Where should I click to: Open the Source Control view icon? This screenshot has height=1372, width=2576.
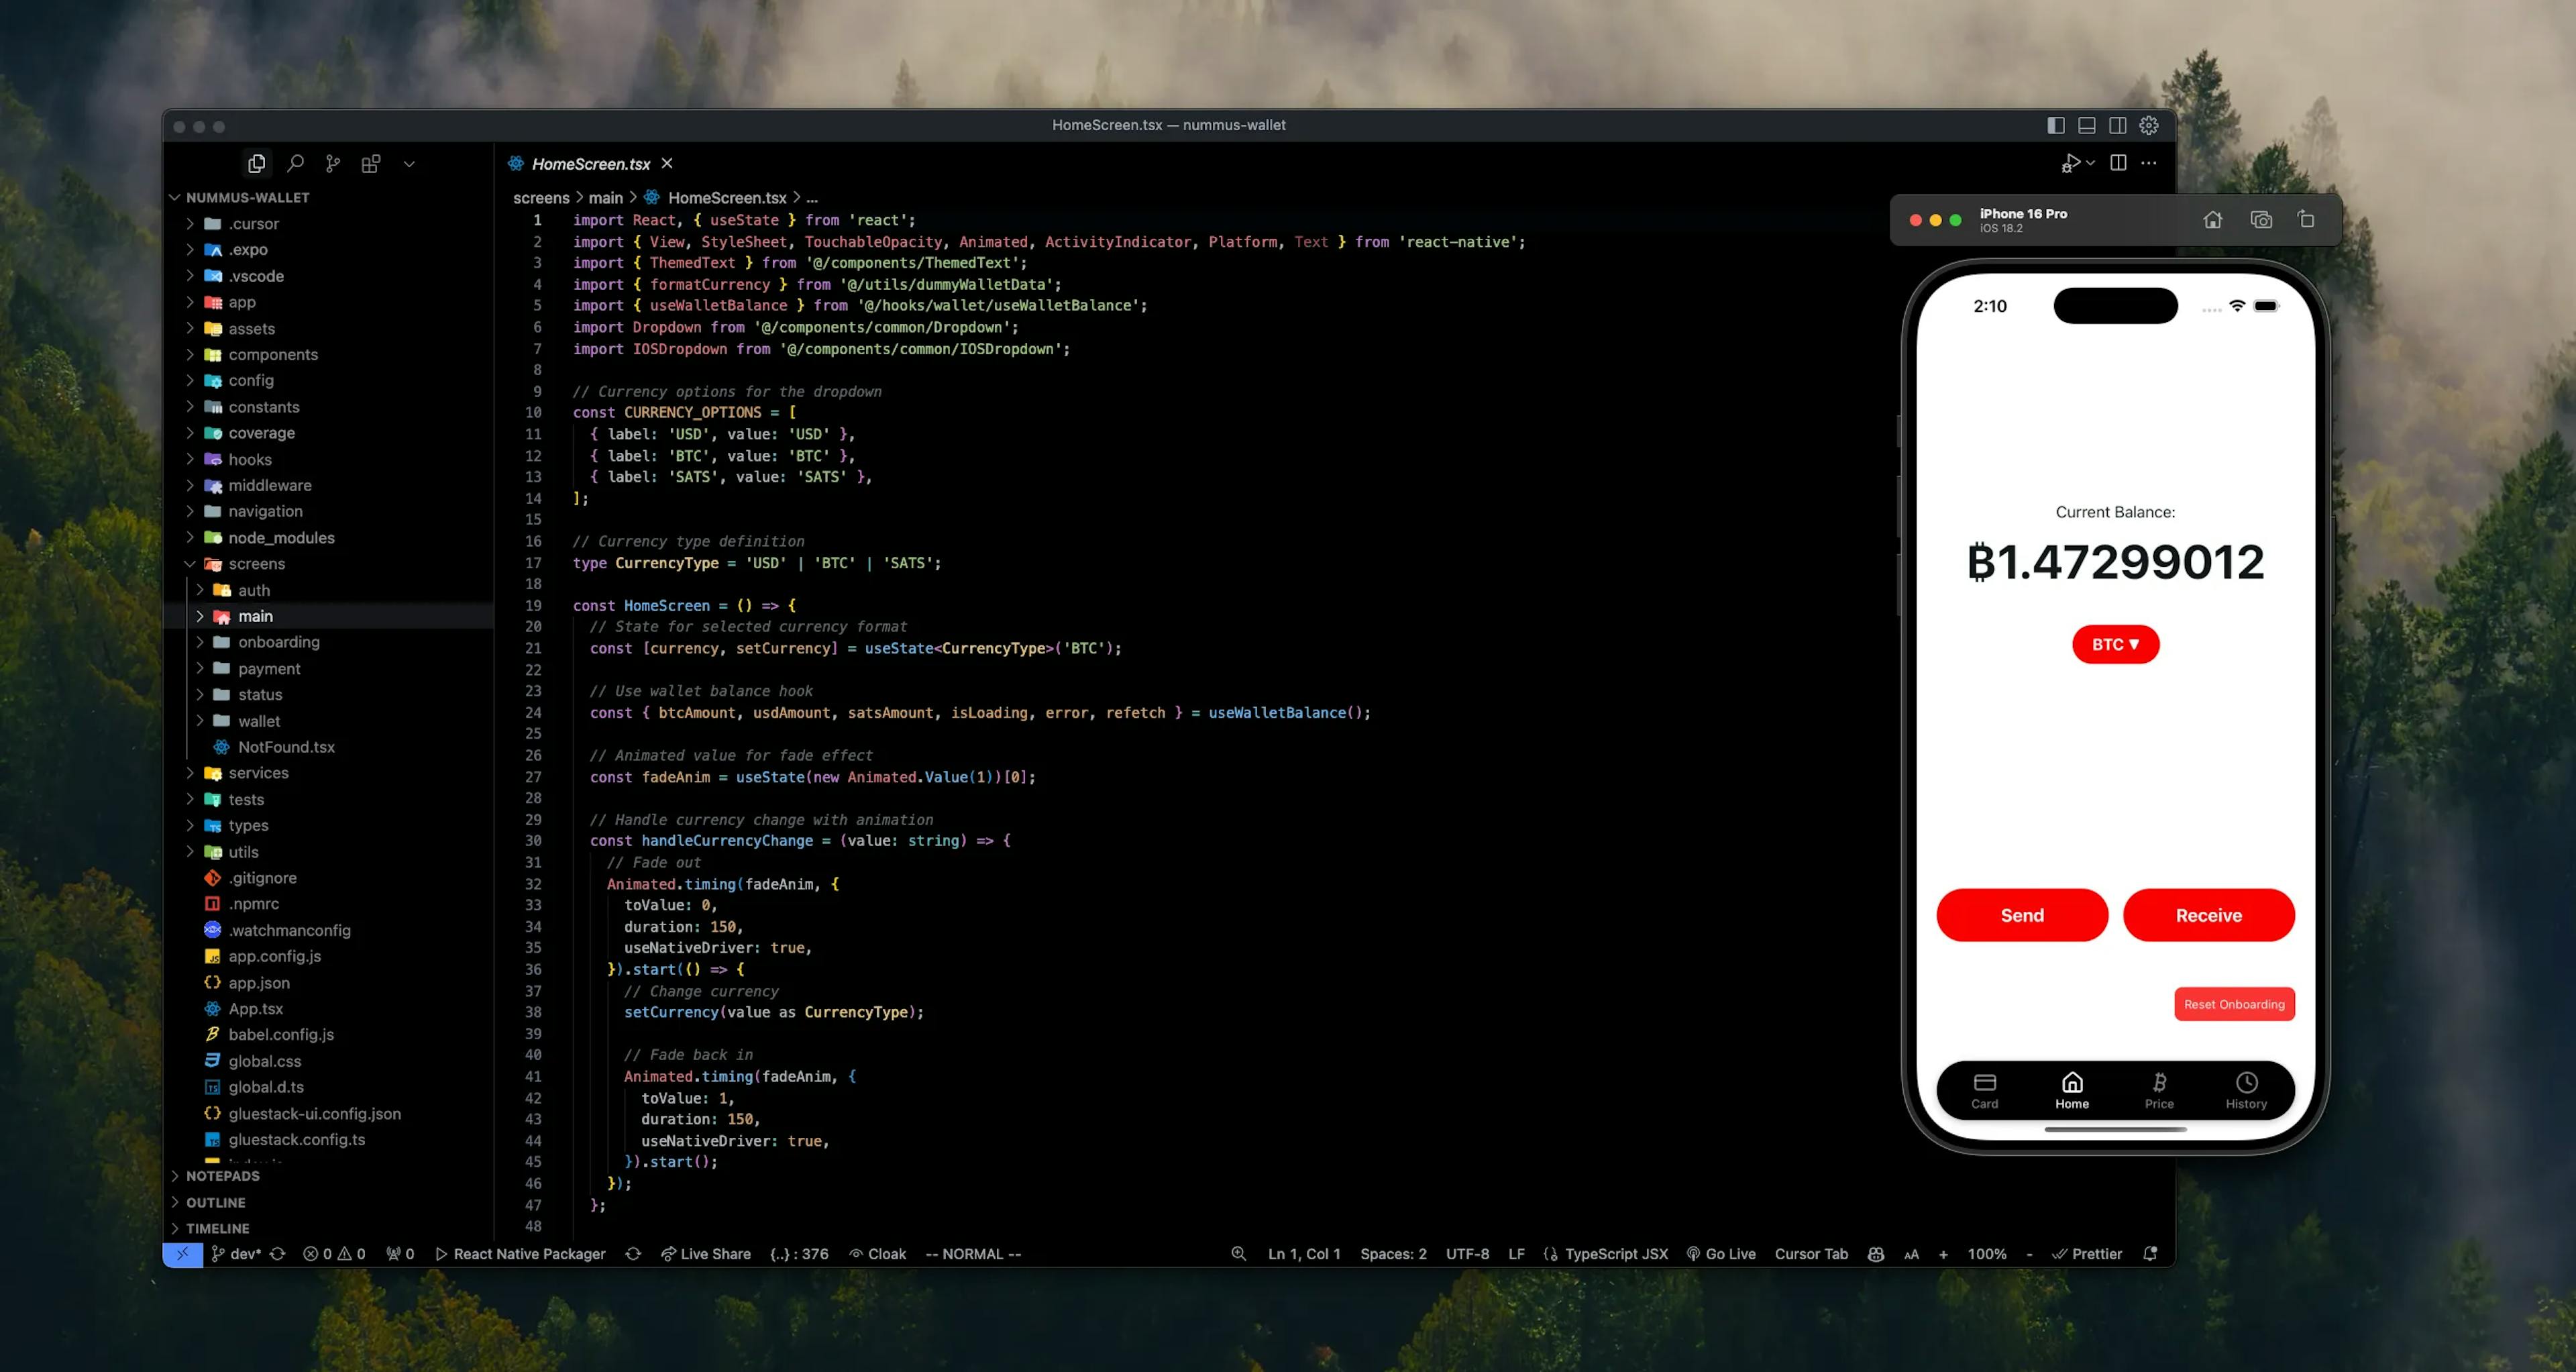pyautogui.click(x=333, y=163)
